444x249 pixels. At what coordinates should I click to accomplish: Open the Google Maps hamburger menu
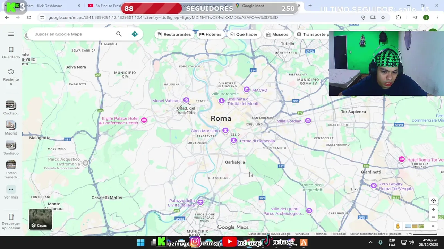point(11,34)
